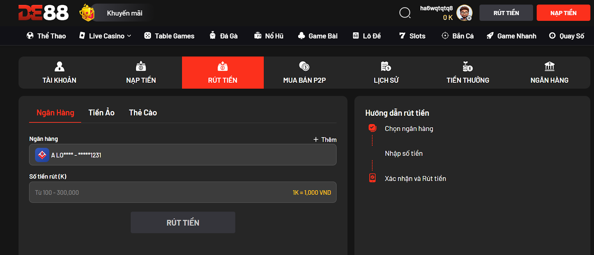Open the bank account selection box
Image resolution: width=594 pixels, height=255 pixels.
pyautogui.click(x=183, y=155)
